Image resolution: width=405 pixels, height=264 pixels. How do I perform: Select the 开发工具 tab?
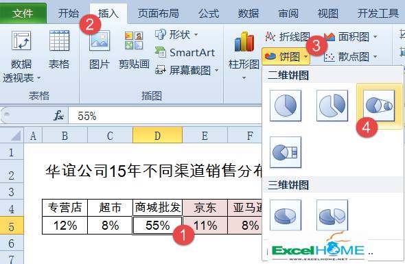(378, 14)
